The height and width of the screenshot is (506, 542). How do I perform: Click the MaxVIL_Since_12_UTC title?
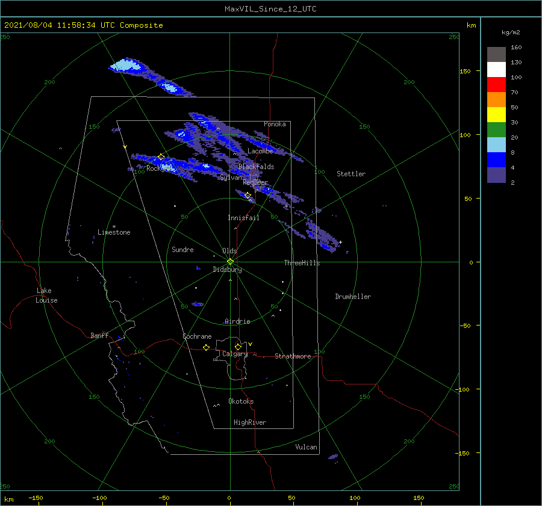coord(270,9)
